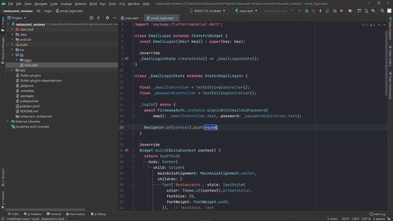Viewport: 393px width, 221px height.
Task: Stop the running app red square
Action: pyautogui.click(x=341, y=11)
